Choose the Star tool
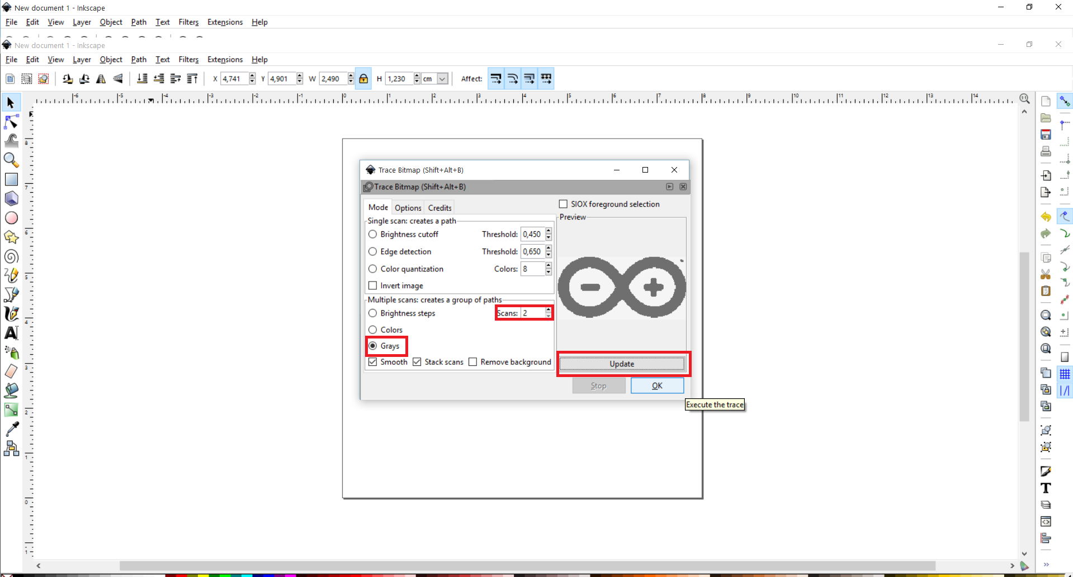The height and width of the screenshot is (577, 1073). coord(11,237)
